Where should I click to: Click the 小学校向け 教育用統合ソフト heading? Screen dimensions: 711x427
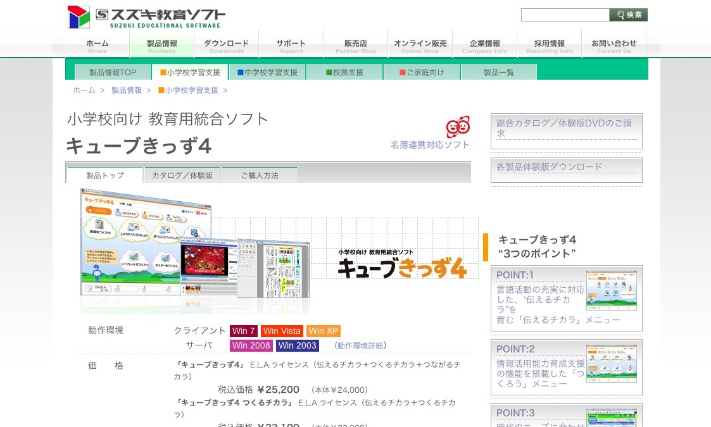point(167,119)
